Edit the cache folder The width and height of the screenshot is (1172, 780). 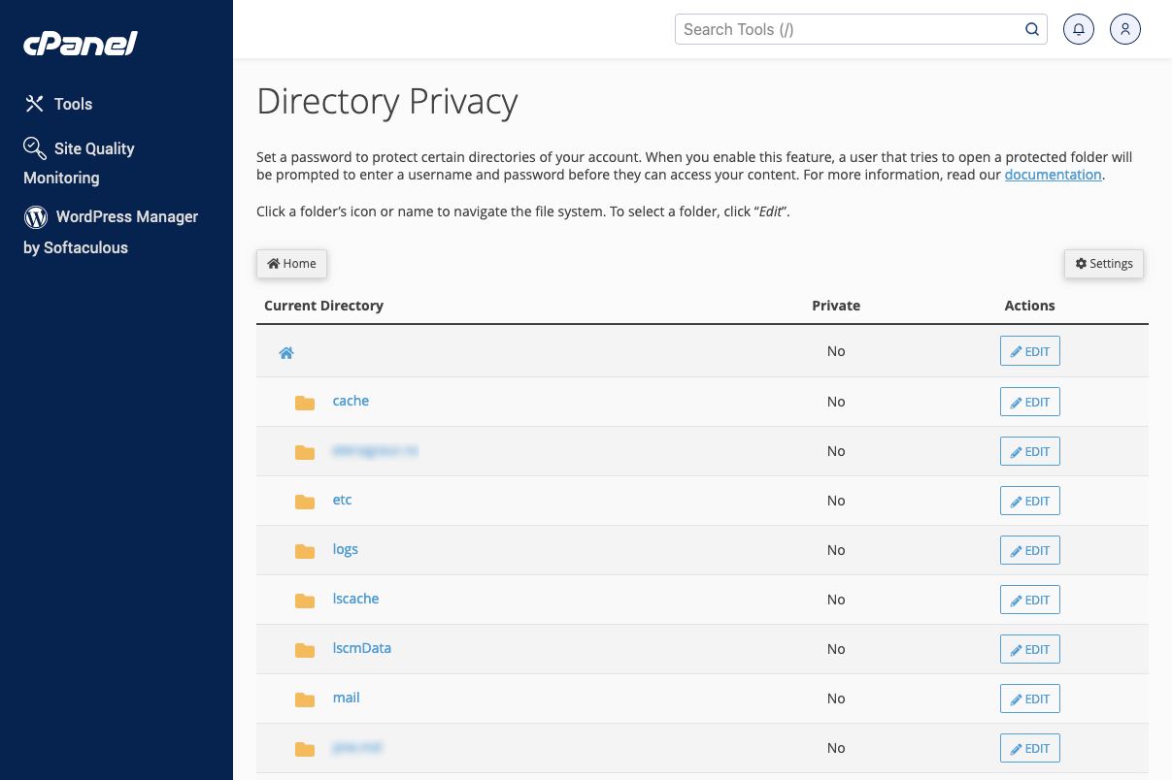(1030, 402)
